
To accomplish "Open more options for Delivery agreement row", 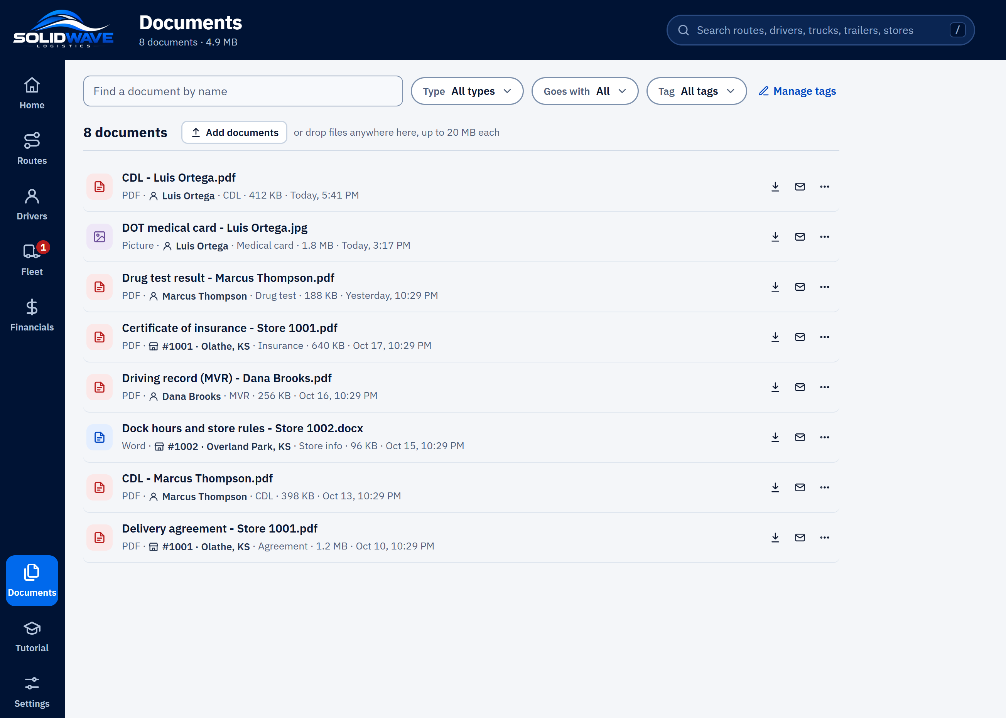I will [825, 537].
